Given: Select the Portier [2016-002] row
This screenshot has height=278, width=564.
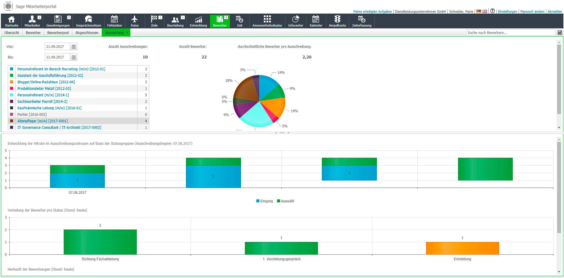Looking at the screenshot, I should 79,114.
